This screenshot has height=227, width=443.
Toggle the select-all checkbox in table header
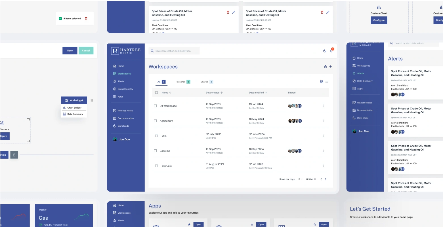click(x=156, y=93)
